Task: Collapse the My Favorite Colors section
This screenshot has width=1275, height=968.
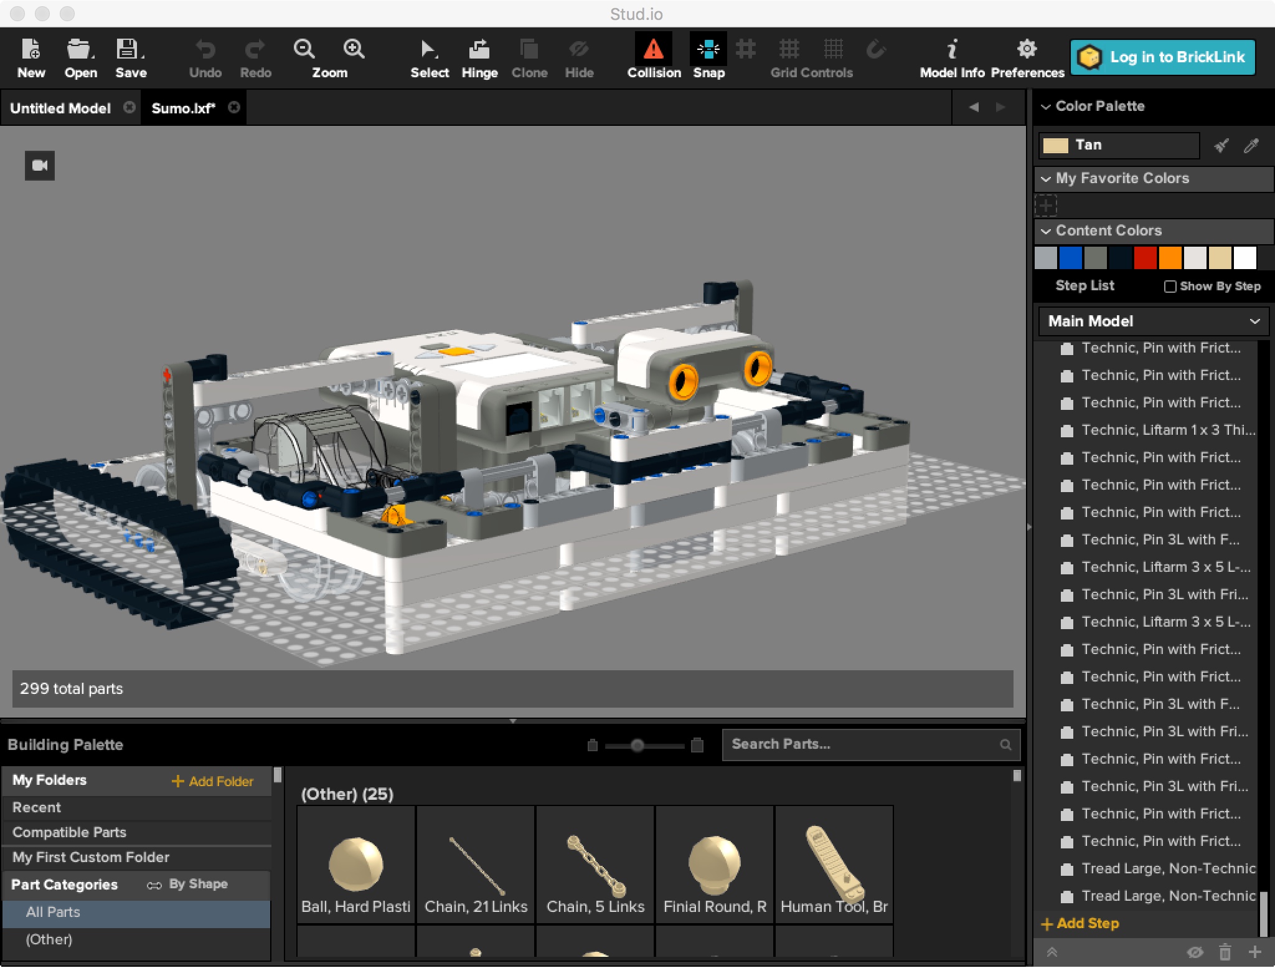Action: point(1046,179)
